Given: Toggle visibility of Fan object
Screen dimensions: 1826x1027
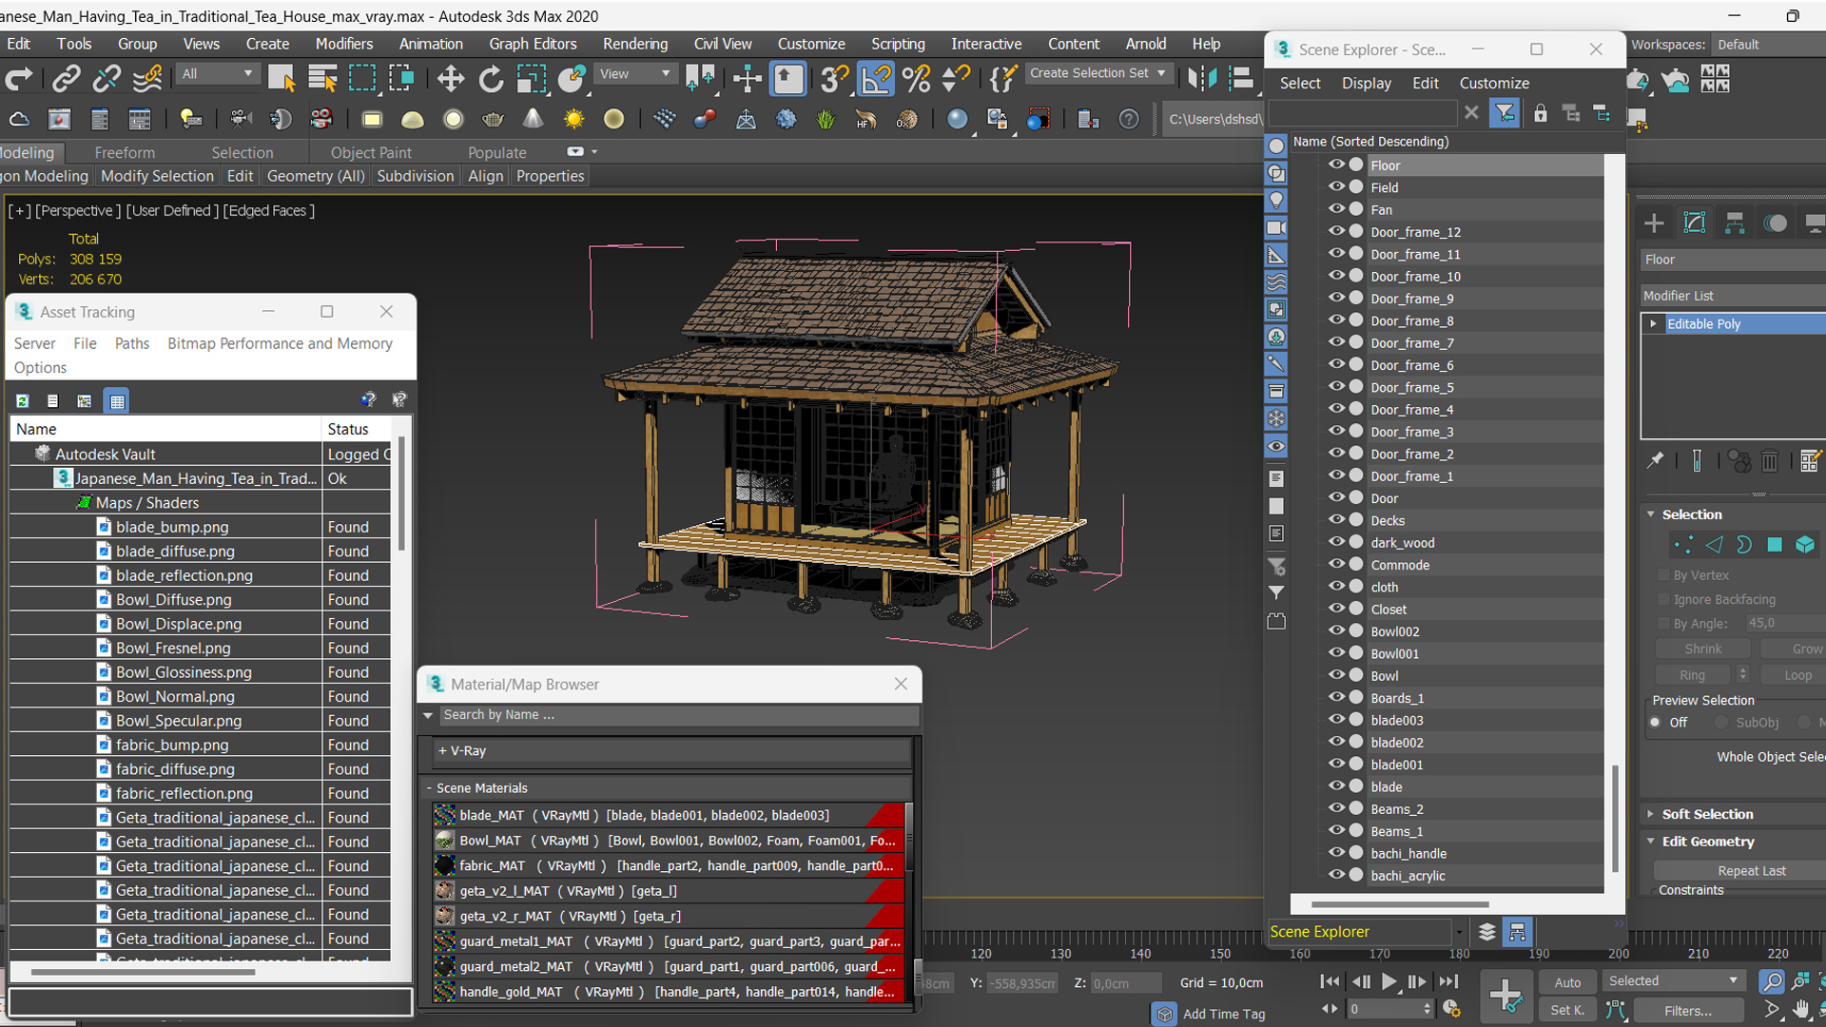Looking at the screenshot, I should click(1336, 209).
